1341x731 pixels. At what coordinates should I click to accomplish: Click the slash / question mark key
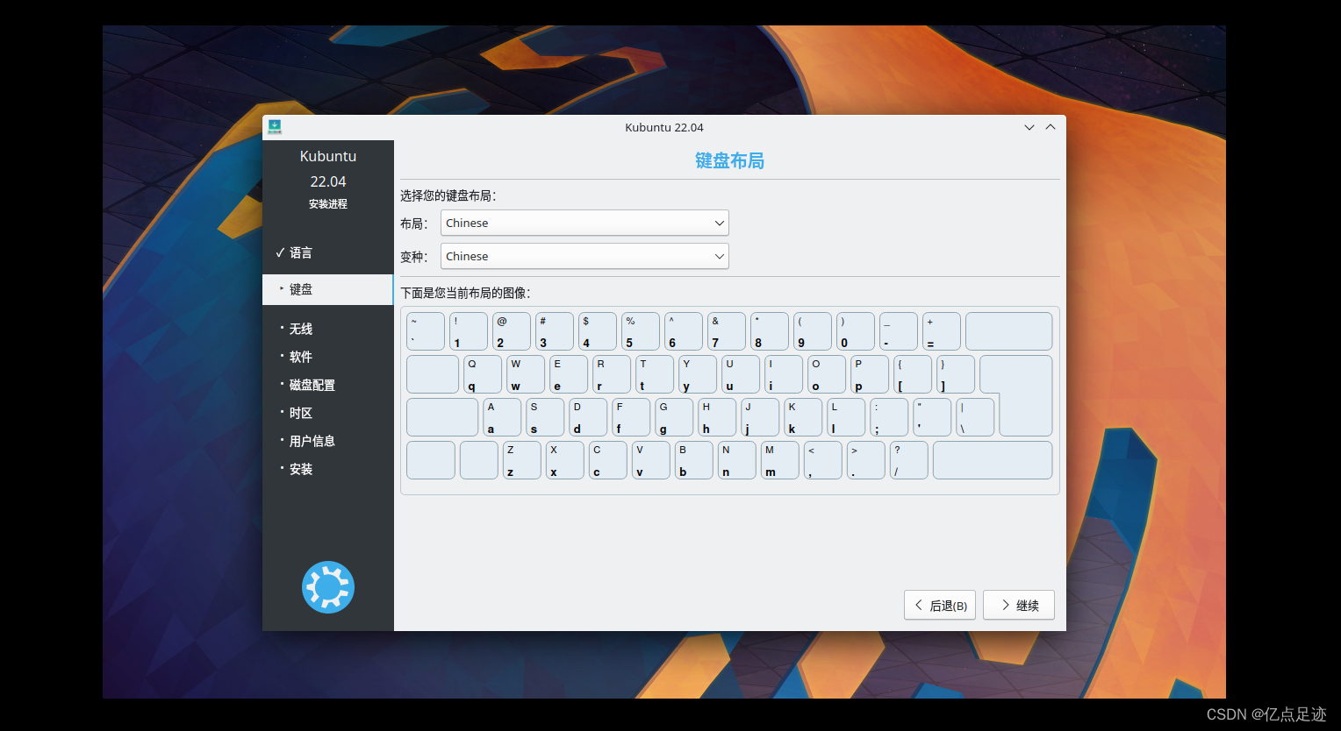(909, 460)
